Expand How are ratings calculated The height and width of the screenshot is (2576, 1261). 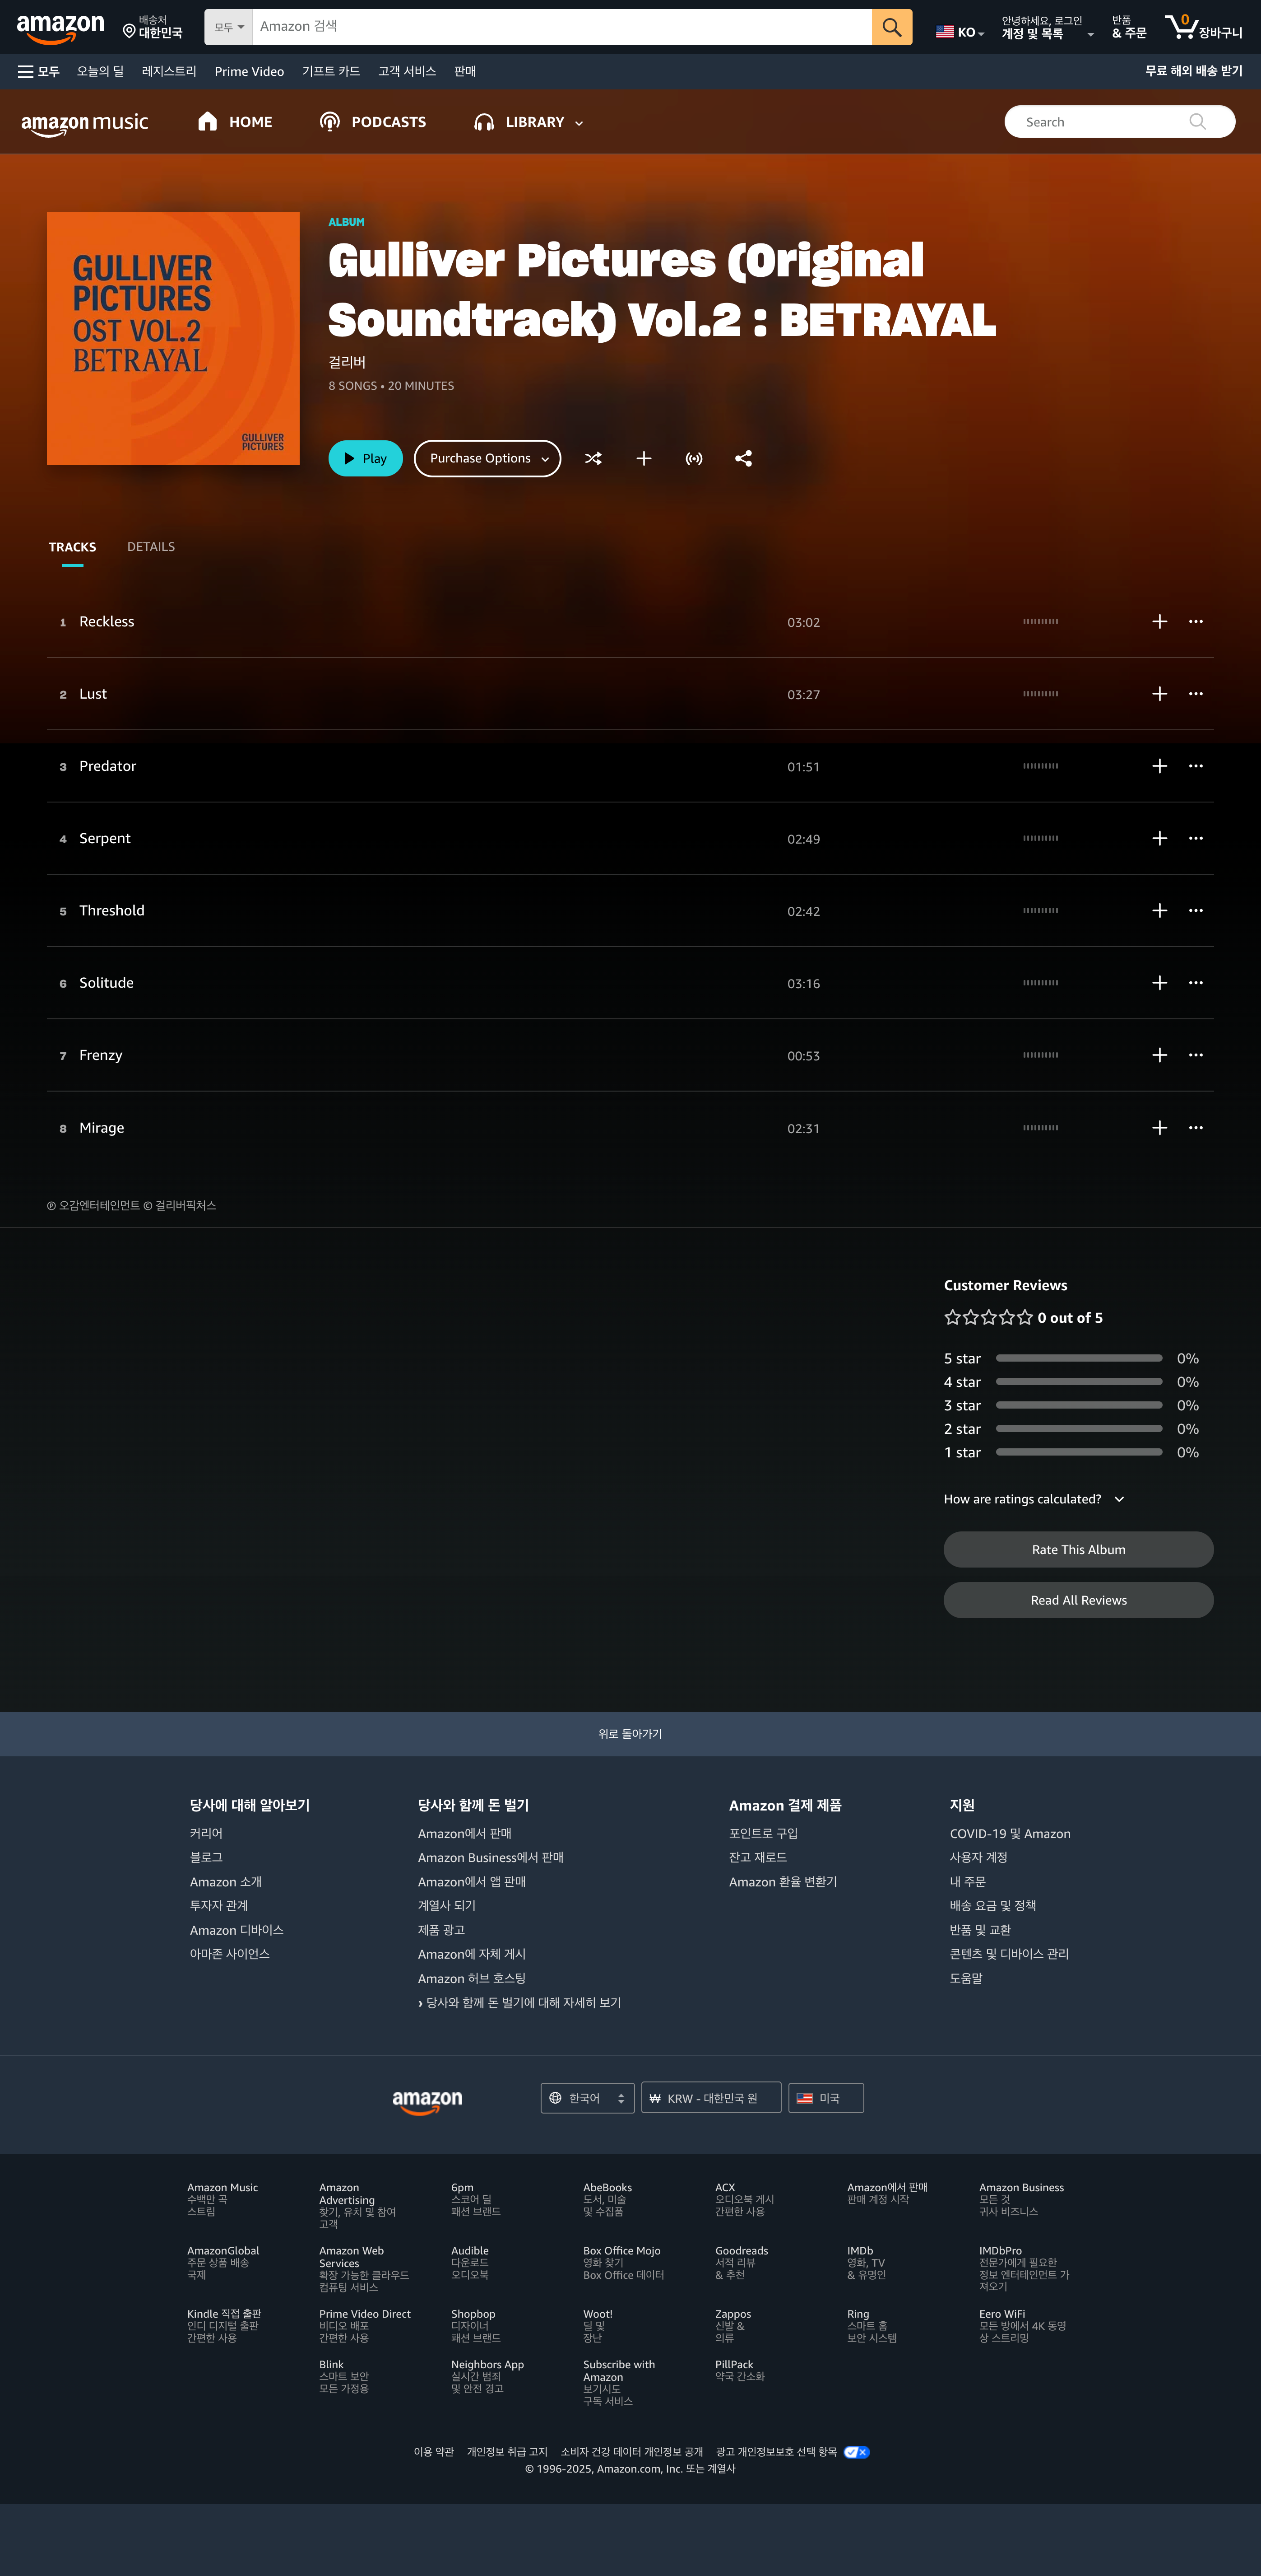point(1034,1500)
